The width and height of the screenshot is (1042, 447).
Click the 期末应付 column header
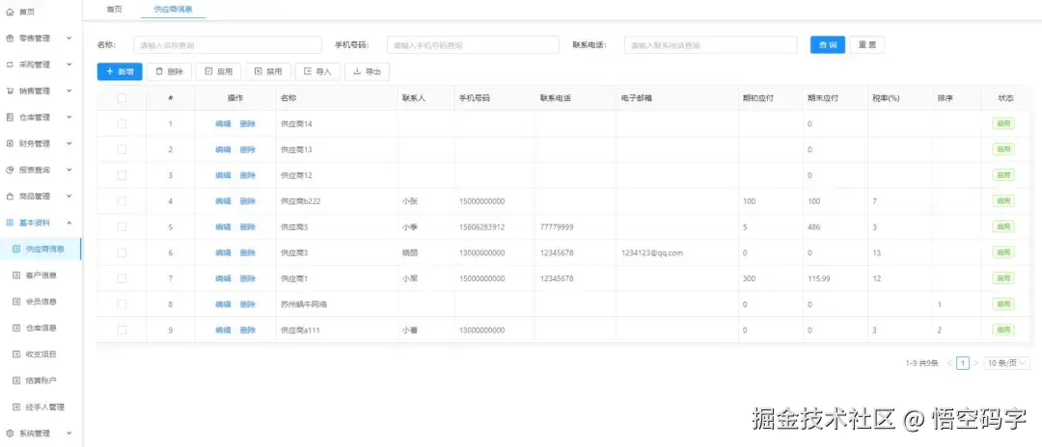tap(822, 98)
